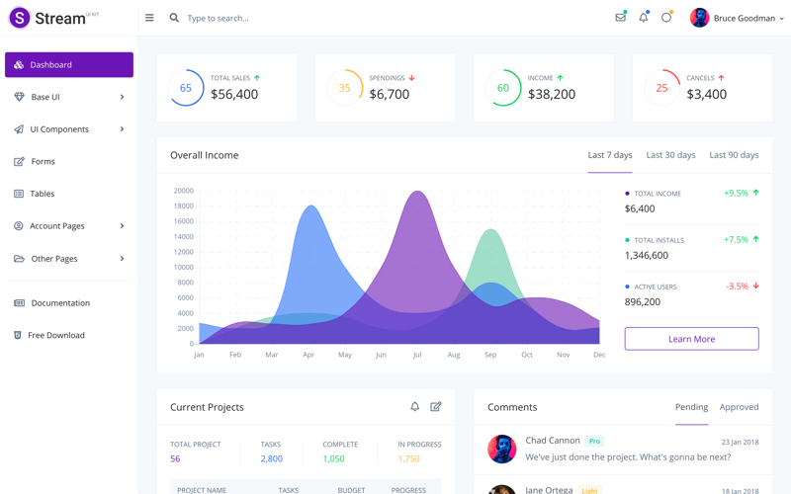
Task: Click the Total Sales progress circle
Action: [185, 88]
